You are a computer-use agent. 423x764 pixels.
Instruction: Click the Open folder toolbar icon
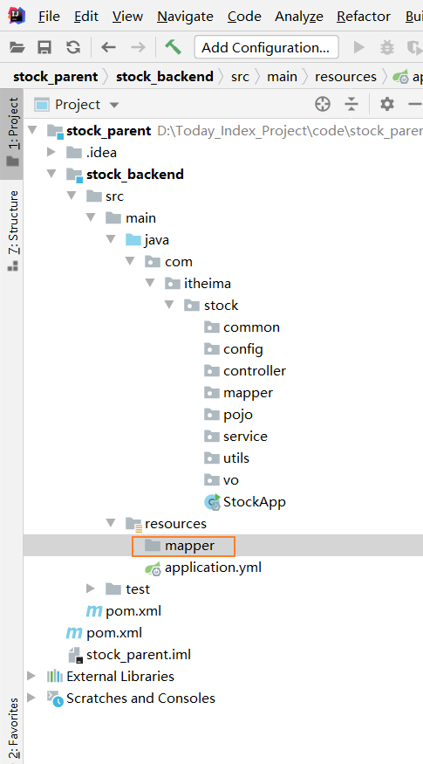click(x=17, y=47)
